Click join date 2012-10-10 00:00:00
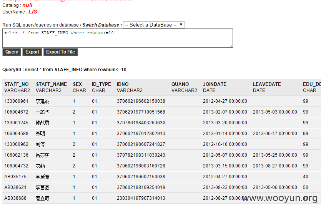Viewport: 321px width, 209px height. [225, 144]
